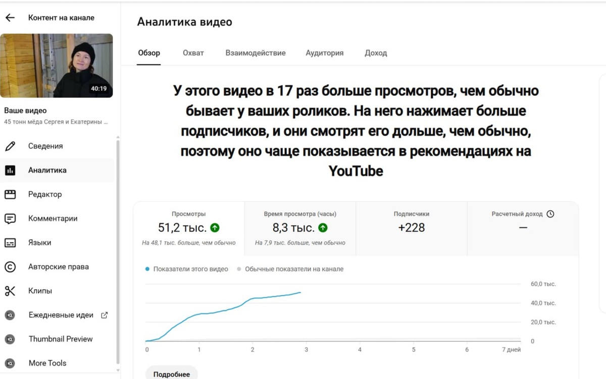Select the Расчетный доход metric card

(x=523, y=229)
